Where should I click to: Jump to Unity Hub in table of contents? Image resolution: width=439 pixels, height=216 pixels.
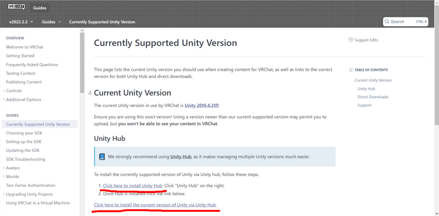coord(366,89)
